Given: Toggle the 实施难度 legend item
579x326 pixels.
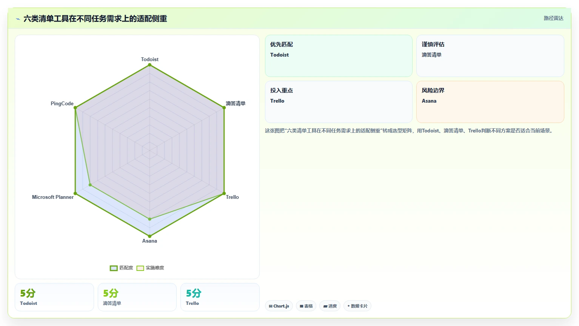Looking at the screenshot, I should [150, 268].
